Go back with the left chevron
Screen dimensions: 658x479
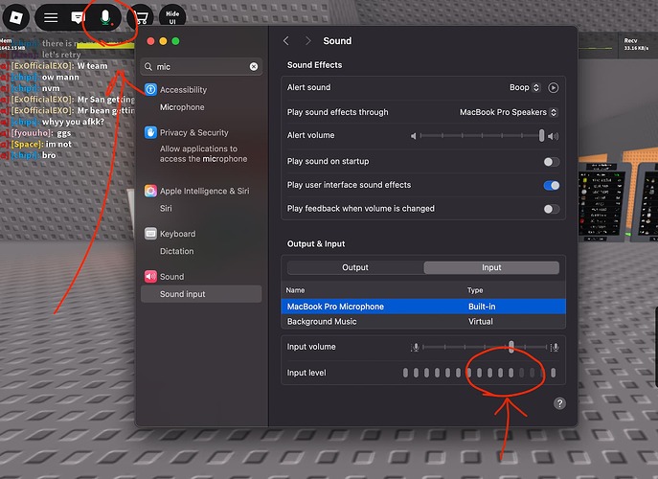tap(286, 41)
